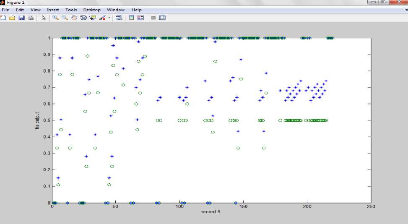
Task: Open the Insert menu
Action: 53,10
